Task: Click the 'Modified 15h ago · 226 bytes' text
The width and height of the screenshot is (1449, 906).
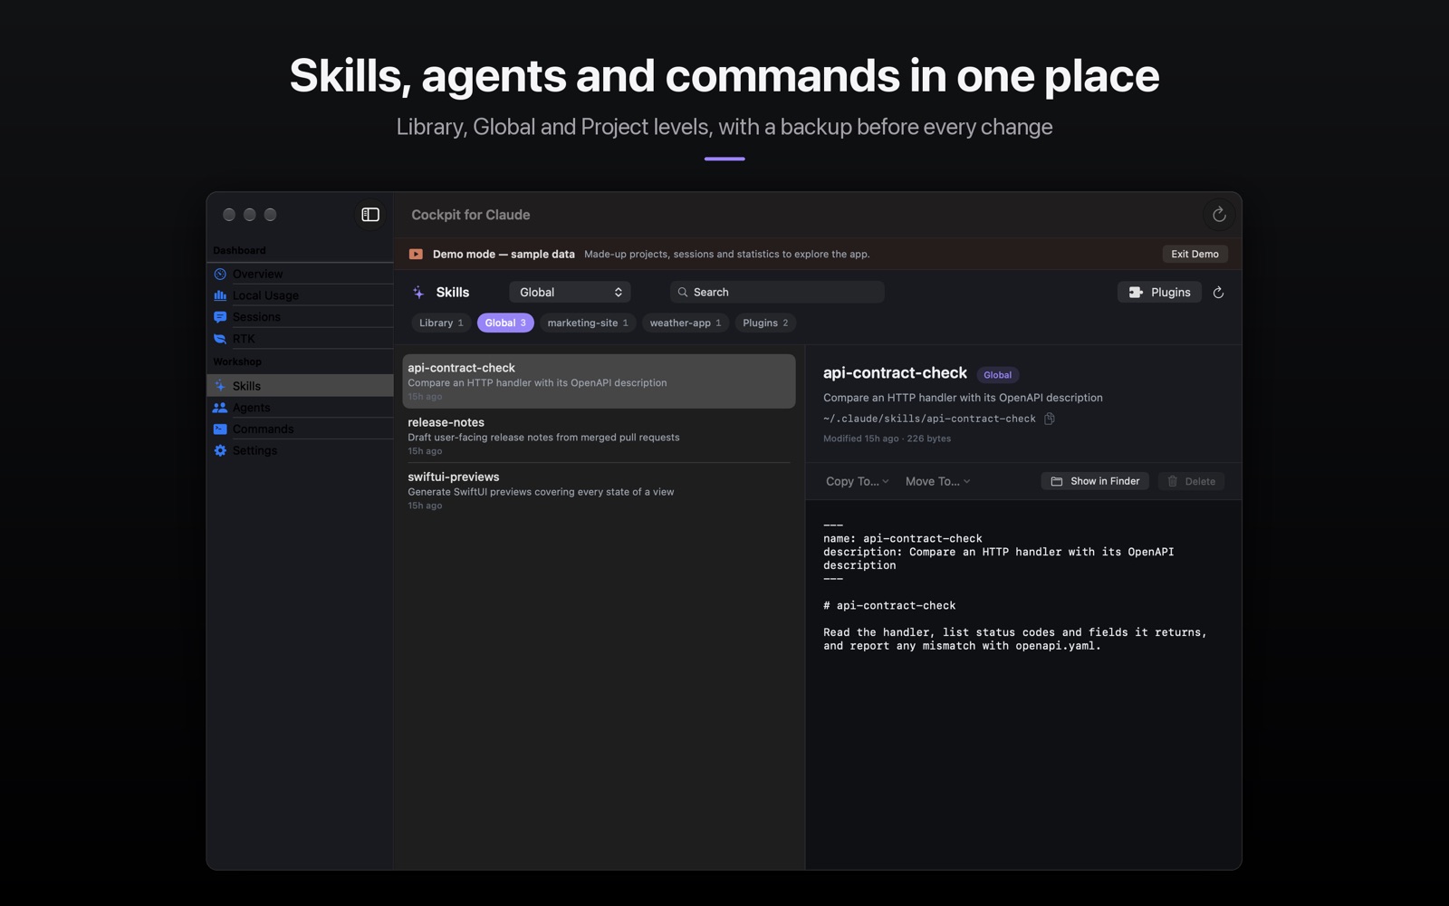Action: coord(887,439)
